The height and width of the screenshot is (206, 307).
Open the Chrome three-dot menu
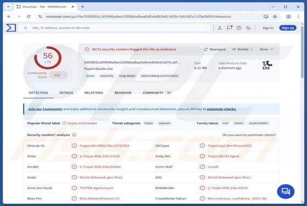[298, 16]
